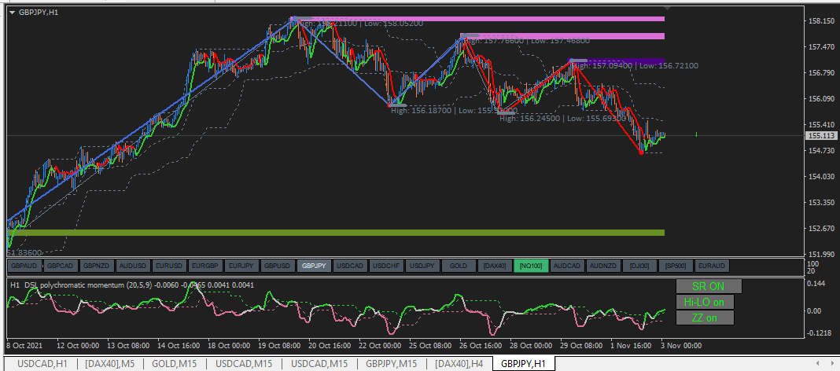Click the chart shift triangle marker at top
840x371 pixels.
[667, 8]
